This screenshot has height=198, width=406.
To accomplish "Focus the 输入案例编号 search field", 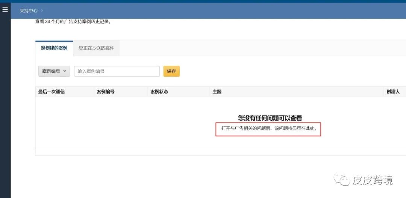I will pyautogui.click(x=117, y=71).
